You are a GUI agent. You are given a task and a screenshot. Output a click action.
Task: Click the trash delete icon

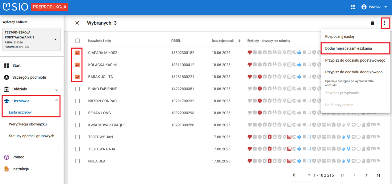[x=373, y=23]
